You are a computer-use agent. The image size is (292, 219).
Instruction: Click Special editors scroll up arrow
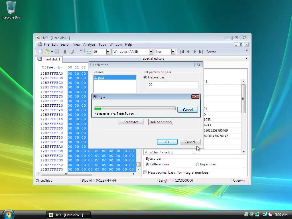(x=244, y=82)
